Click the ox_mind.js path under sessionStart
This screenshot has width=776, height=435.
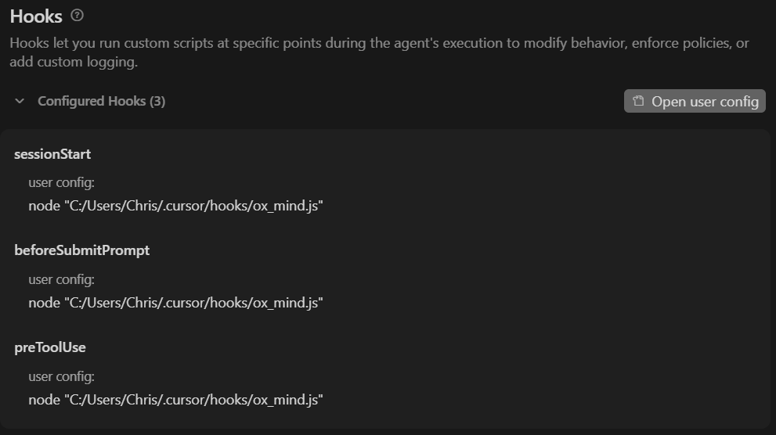click(x=193, y=206)
